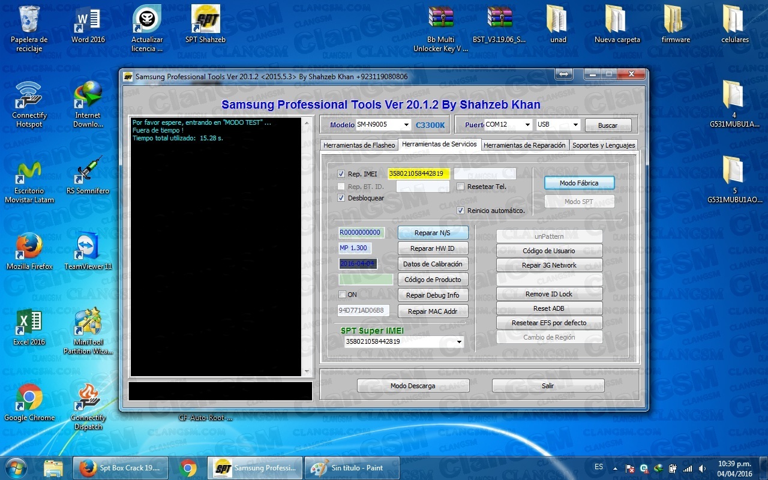The height and width of the screenshot is (480, 768).
Task: Toggle the Reinicio automático checkbox
Action: [460, 211]
